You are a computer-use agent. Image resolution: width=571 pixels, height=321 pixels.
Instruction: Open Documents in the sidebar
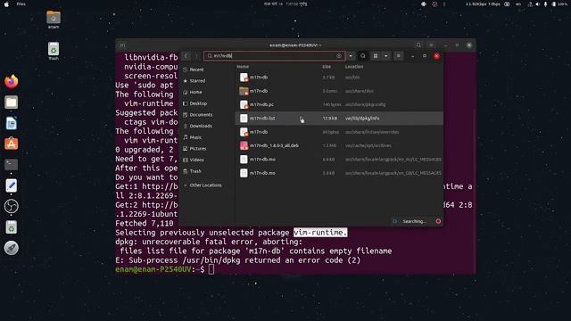(206, 115)
